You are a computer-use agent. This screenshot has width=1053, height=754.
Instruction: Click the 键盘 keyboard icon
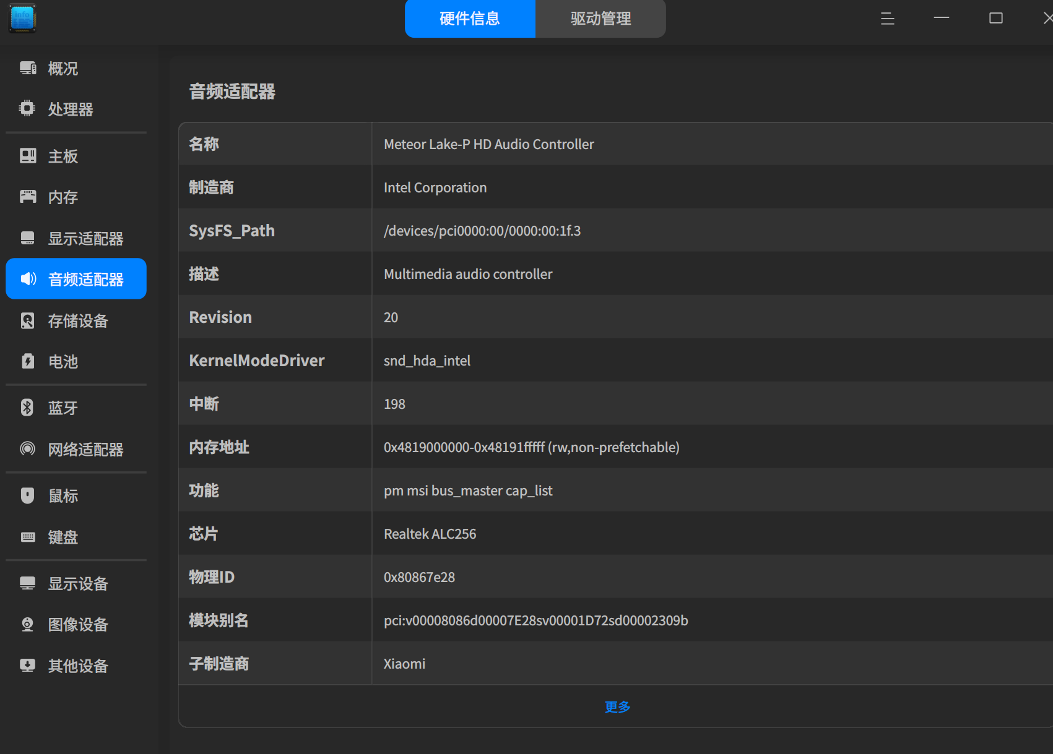[x=28, y=537]
